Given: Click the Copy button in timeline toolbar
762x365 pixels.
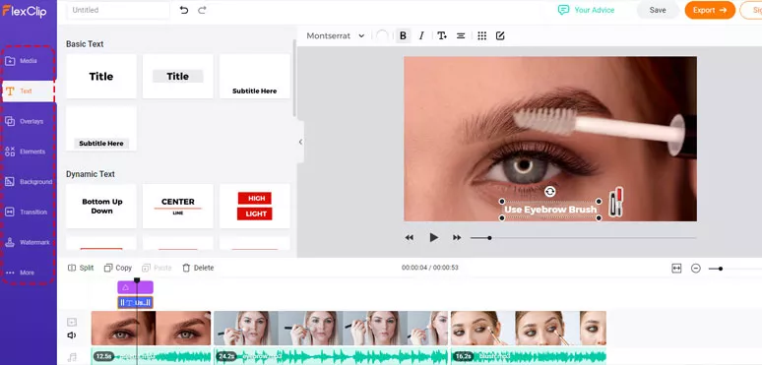Looking at the screenshot, I should click(x=118, y=268).
